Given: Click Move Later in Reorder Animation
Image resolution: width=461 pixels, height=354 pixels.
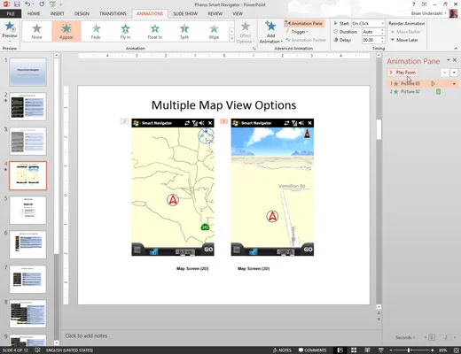Looking at the screenshot, I should pos(404,40).
